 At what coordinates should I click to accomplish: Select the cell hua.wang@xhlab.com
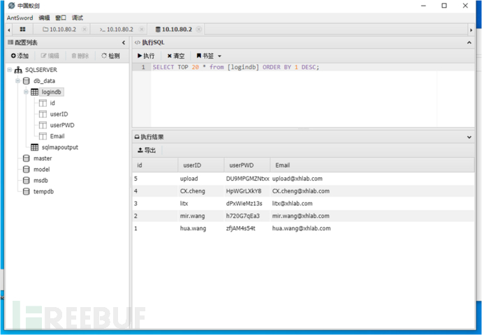pyautogui.click(x=301, y=228)
